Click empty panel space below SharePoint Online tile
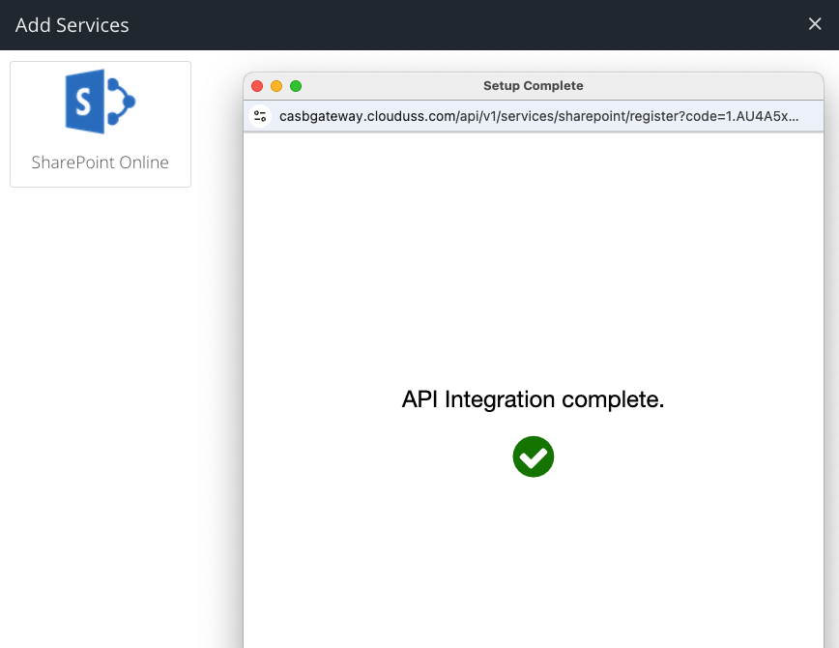 101,387
